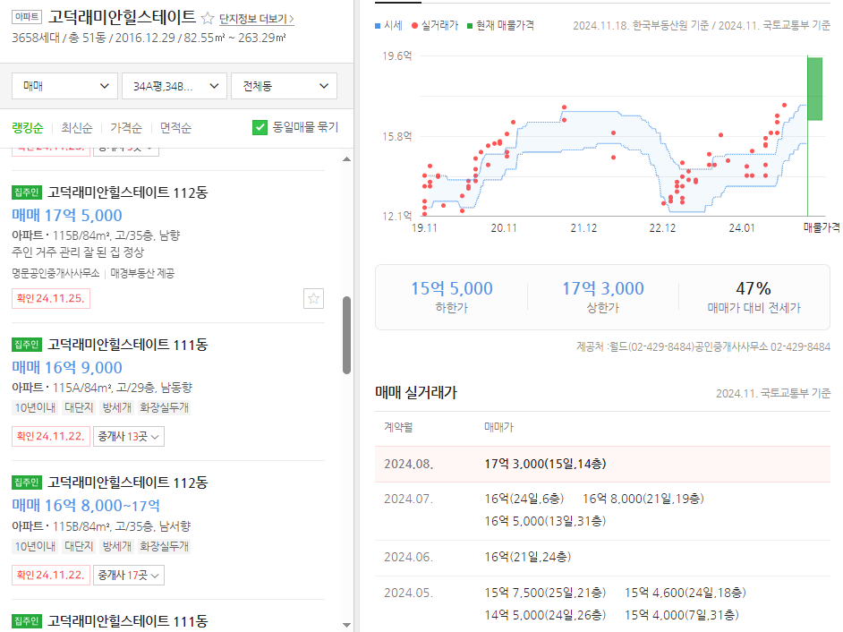843x632 pixels.
Task: Open the 매매 trade type dropdown
Action: point(64,86)
